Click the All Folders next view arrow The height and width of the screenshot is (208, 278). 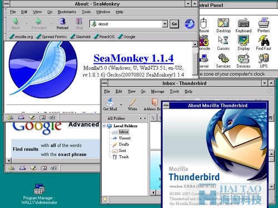pos(145,118)
